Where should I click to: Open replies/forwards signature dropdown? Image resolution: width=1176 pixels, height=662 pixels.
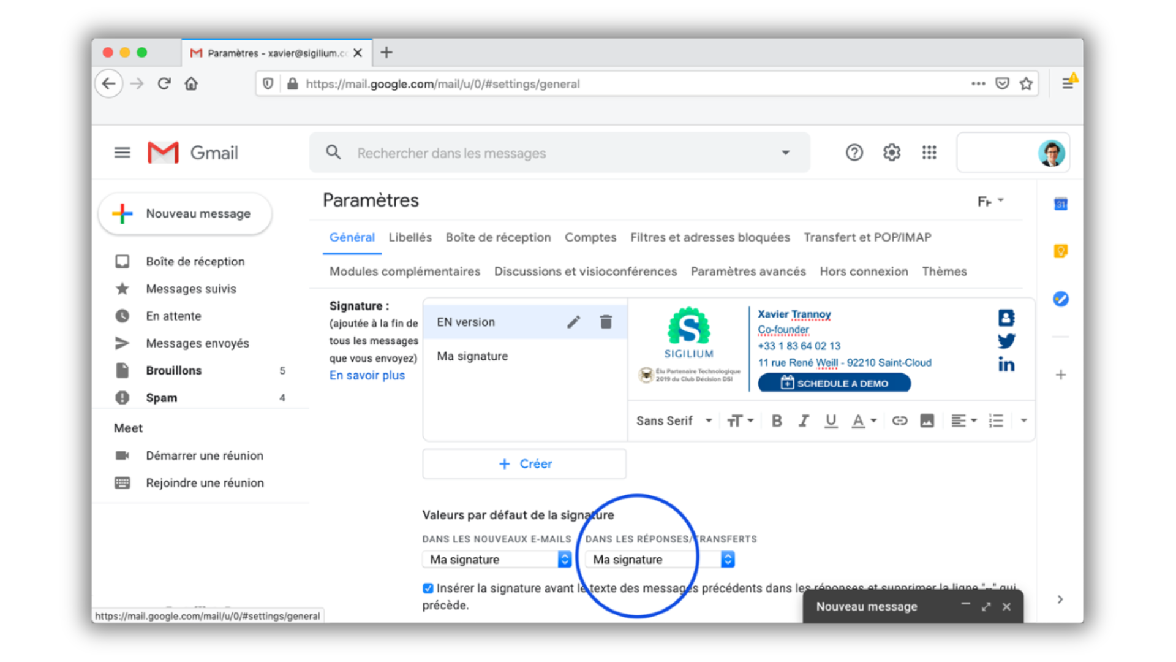coord(660,559)
